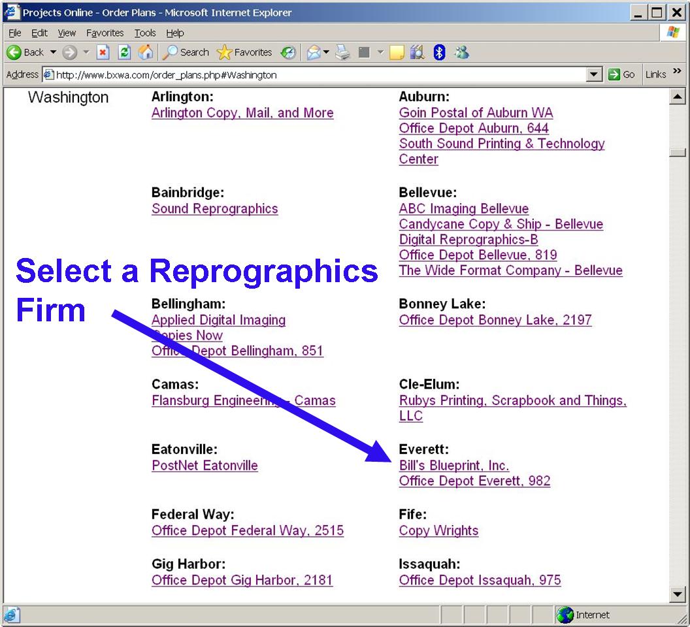Select Applied Digital Imaging link
Image resolution: width=690 pixels, height=627 pixels.
(219, 320)
